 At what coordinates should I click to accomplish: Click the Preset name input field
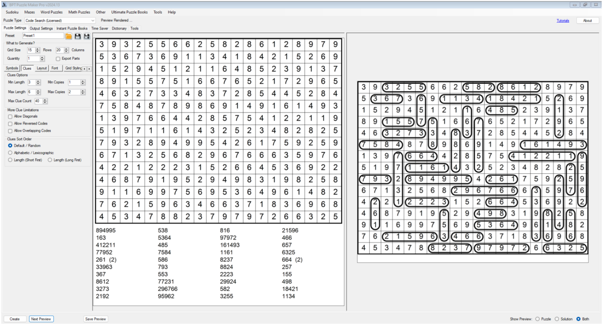43,36
